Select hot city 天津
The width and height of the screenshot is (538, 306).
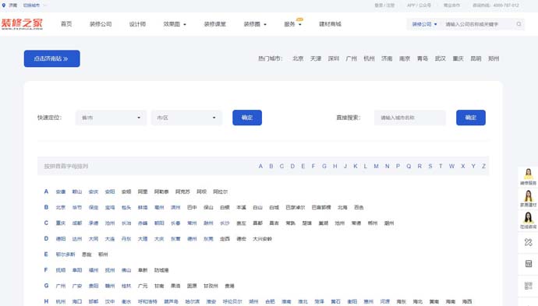click(x=316, y=58)
